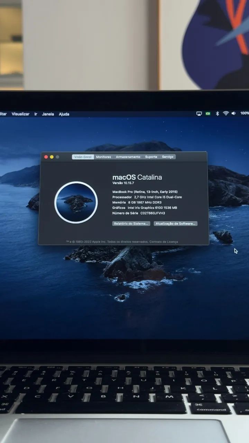Click the macOS Catalina island logo

tap(76, 202)
